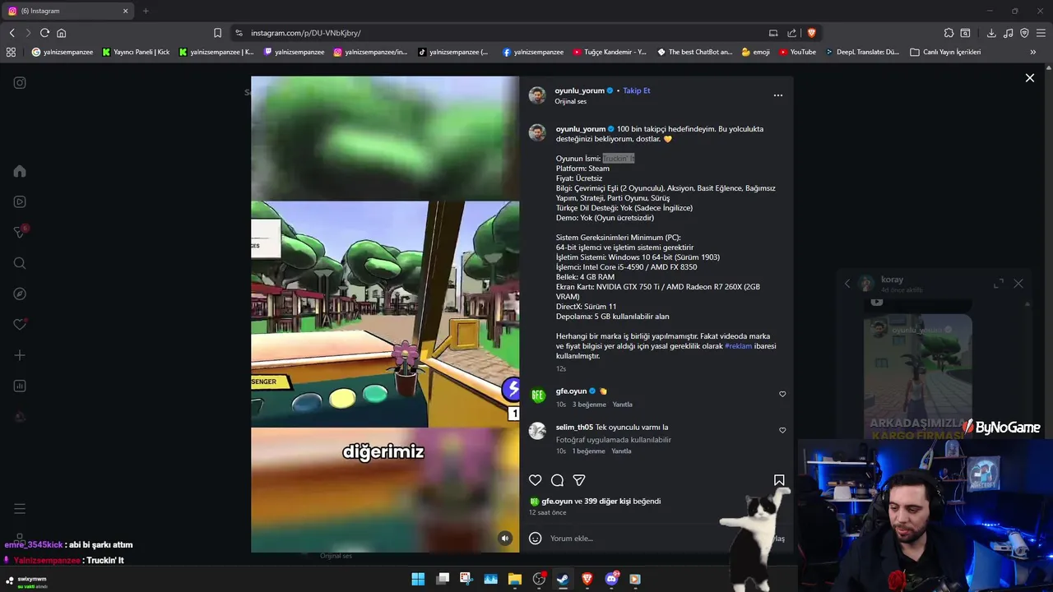Bookmark this page from address bar

pyautogui.click(x=217, y=33)
